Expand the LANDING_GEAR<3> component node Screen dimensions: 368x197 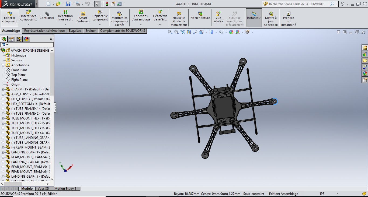click(x=3, y=152)
